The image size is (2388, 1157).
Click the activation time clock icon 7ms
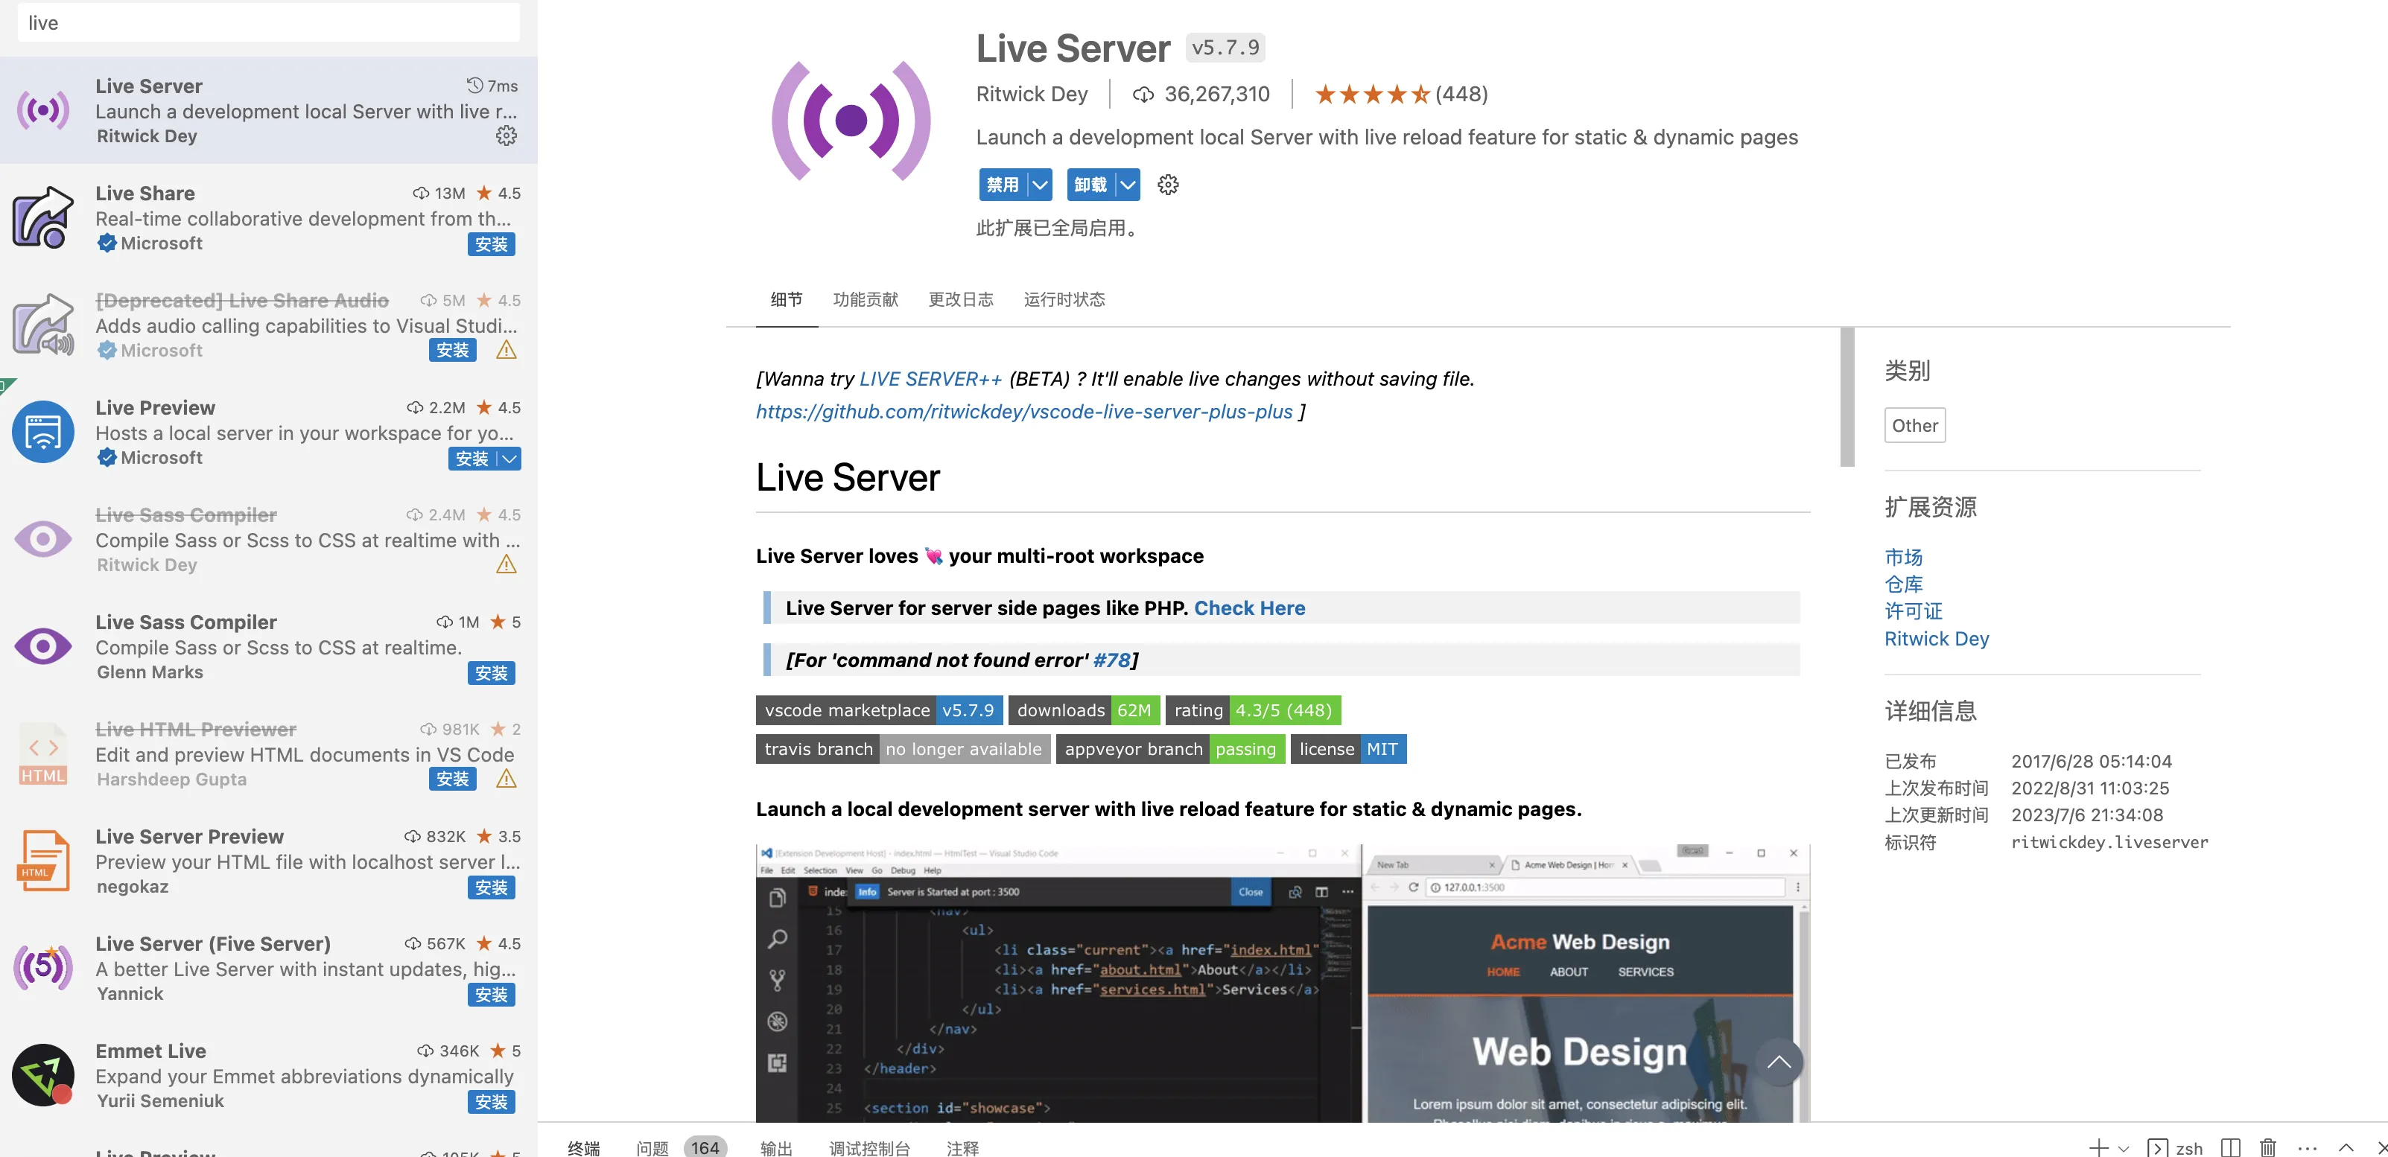click(474, 85)
